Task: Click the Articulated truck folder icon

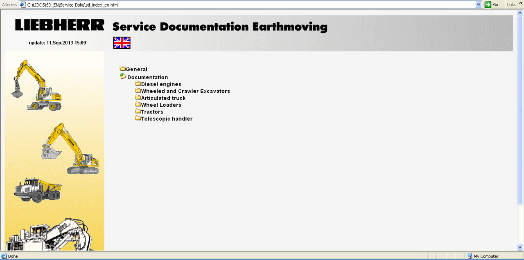Action: (138, 98)
